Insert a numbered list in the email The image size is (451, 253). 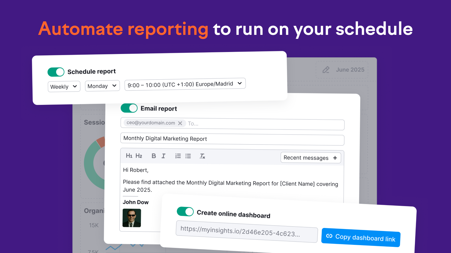click(x=178, y=156)
